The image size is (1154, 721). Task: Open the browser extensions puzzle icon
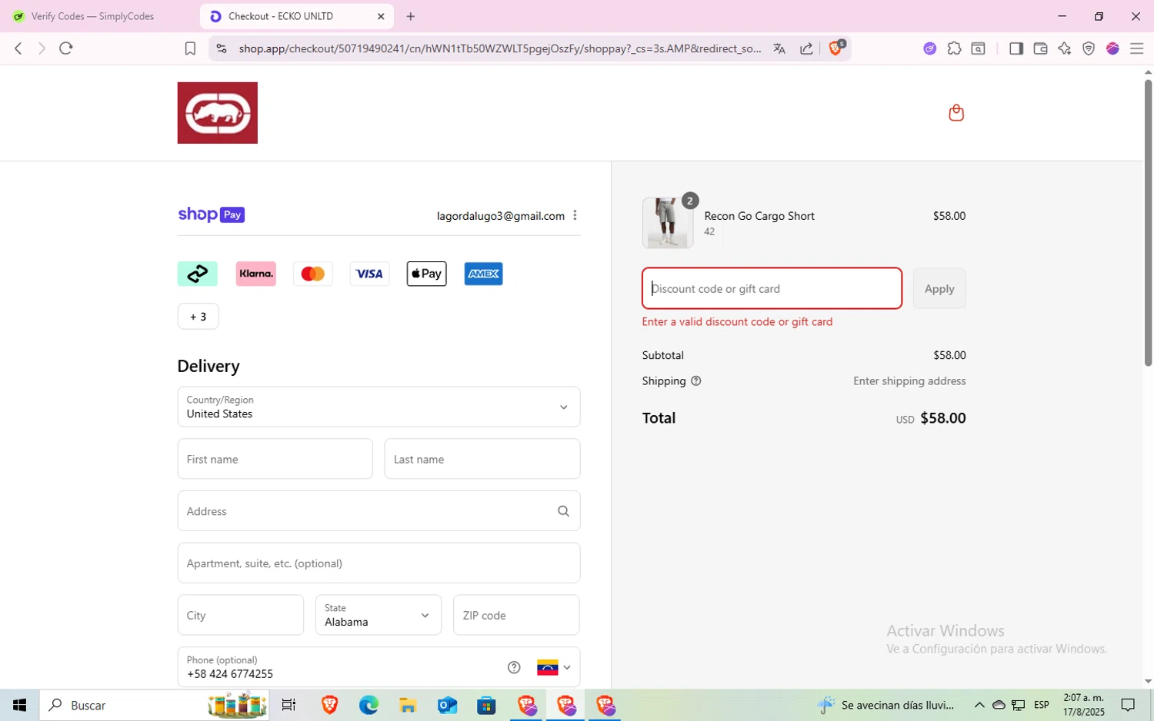click(954, 48)
